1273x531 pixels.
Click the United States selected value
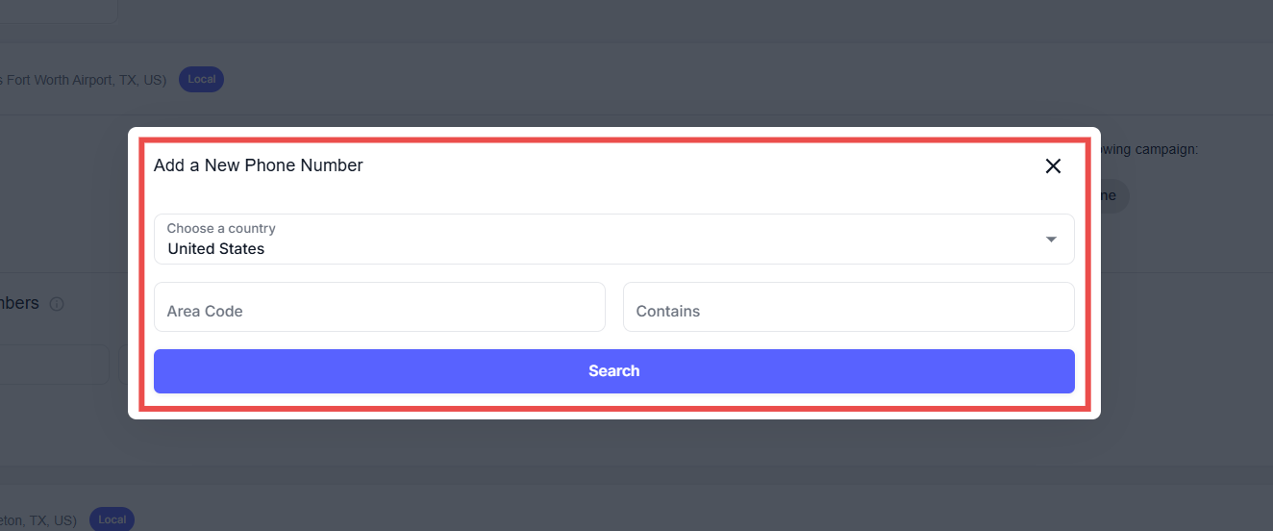pyautogui.click(x=216, y=249)
